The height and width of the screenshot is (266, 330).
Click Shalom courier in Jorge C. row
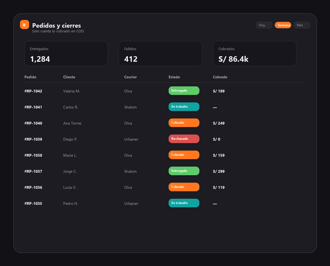[130, 171]
